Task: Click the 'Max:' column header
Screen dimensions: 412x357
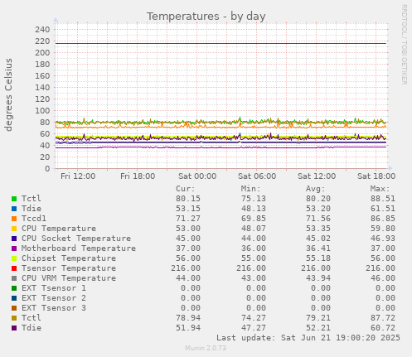Action: click(x=380, y=189)
